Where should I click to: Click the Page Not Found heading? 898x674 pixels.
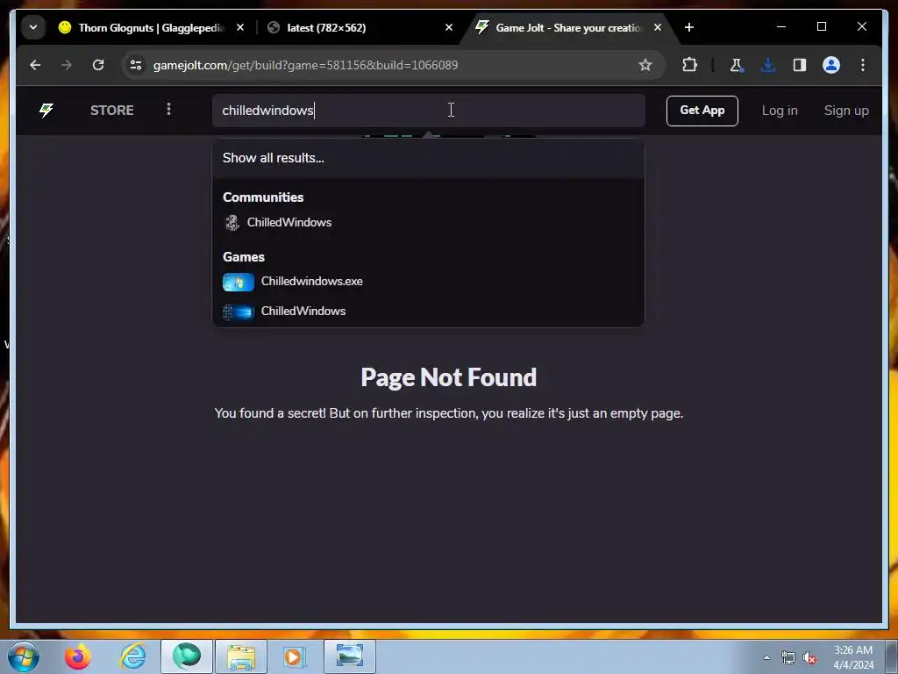(x=449, y=377)
